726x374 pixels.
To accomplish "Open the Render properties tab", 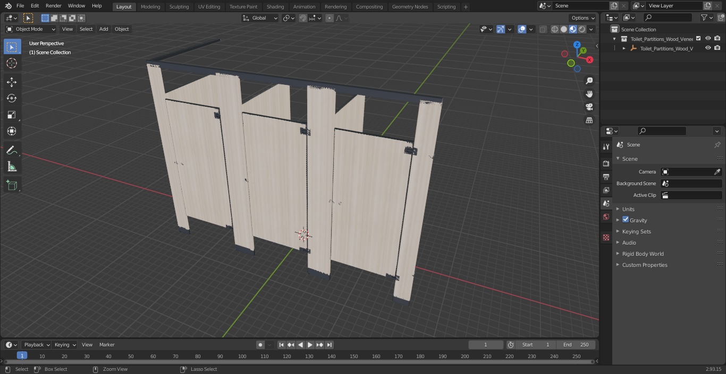I will 606,163.
